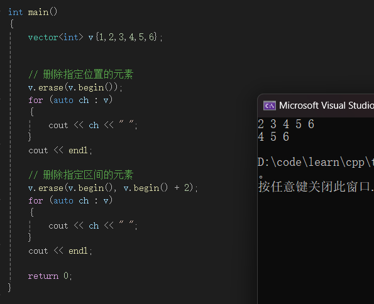Click the Chinese 'press any key' console message
The image size is (374, 304).
pos(316,187)
